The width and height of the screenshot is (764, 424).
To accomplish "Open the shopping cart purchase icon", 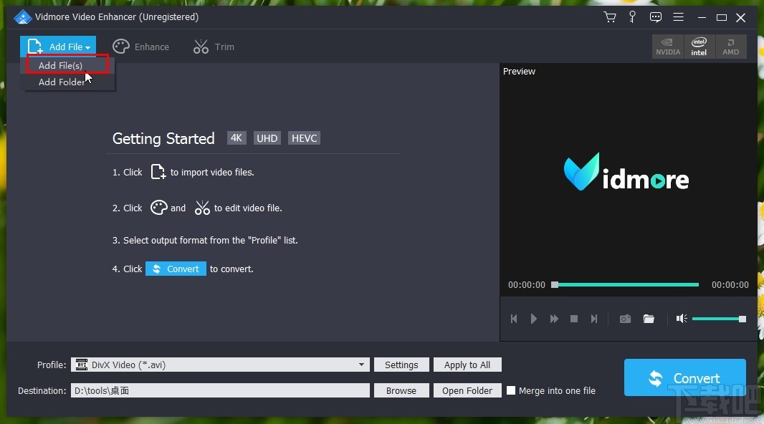I will pos(609,17).
